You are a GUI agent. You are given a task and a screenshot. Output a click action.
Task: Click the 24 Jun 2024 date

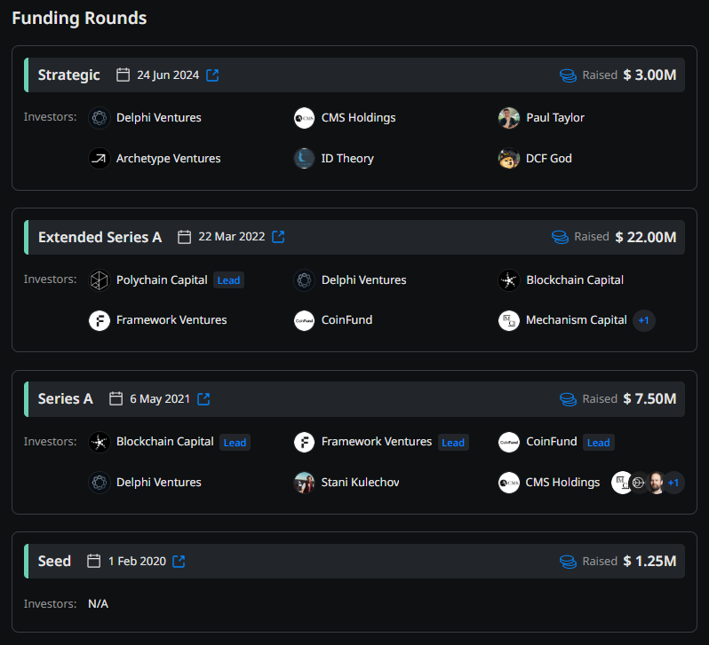click(168, 75)
